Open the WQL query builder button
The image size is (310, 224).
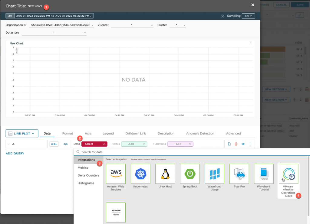coord(54,144)
